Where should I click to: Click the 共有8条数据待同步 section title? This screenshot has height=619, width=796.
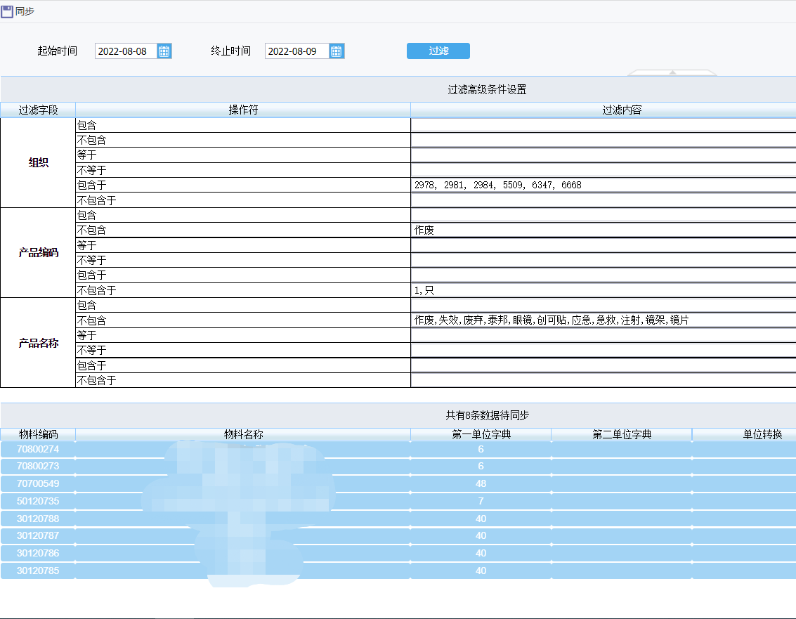(x=487, y=415)
